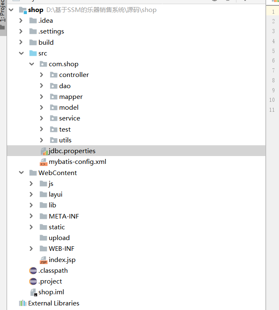Expand the .idea folder

click(21, 20)
